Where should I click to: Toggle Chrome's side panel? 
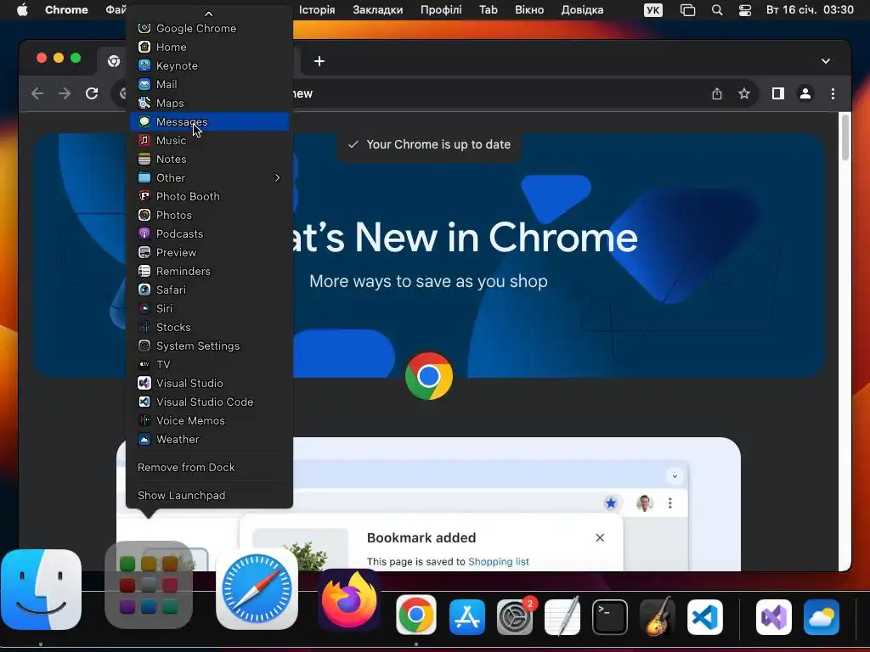[778, 93]
